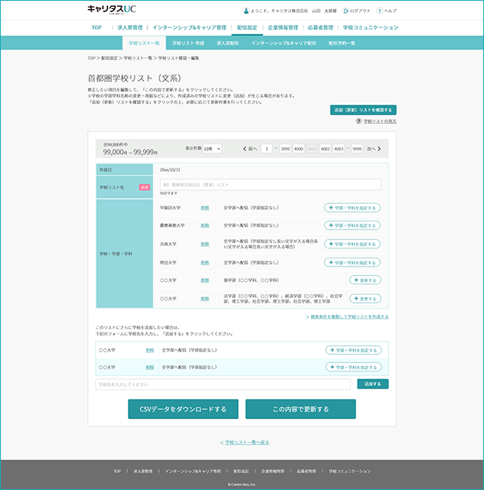Focus the 学校リスト名 text field
Screen dimensions: 484x490
point(271,185)
